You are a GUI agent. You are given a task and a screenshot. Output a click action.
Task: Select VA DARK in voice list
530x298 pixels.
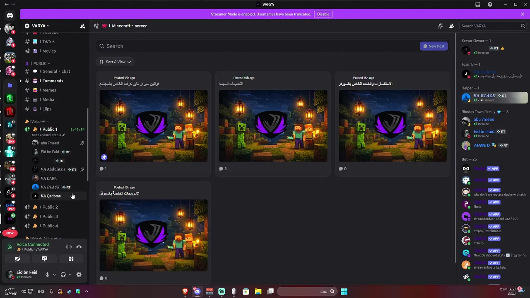click(59, 178)
